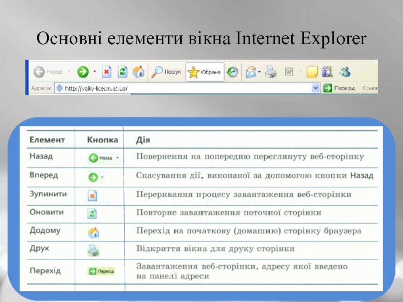Viewport: 403px width, 302px height.
Task: Open the Research books icon
Action: pyautogui.click(x=328, y=72)
